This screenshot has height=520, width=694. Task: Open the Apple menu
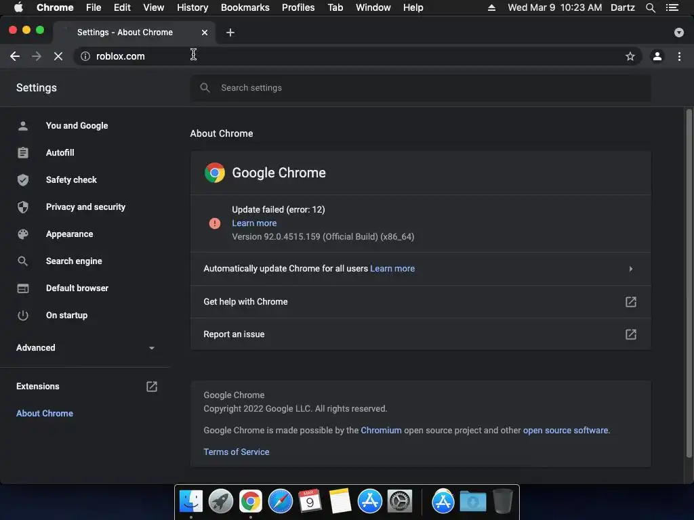pyautogui.click(x=18, y=7)
